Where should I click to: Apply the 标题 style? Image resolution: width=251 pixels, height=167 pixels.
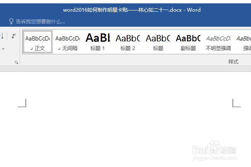click(x=158, y=42)
